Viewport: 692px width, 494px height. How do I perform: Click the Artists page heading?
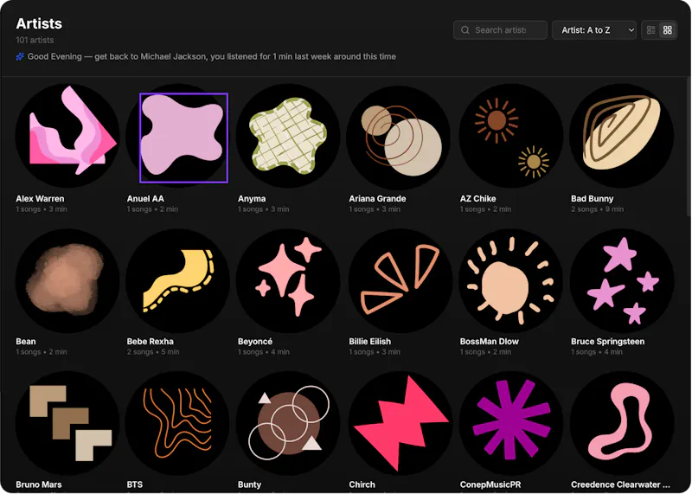[x=39, y=23]
